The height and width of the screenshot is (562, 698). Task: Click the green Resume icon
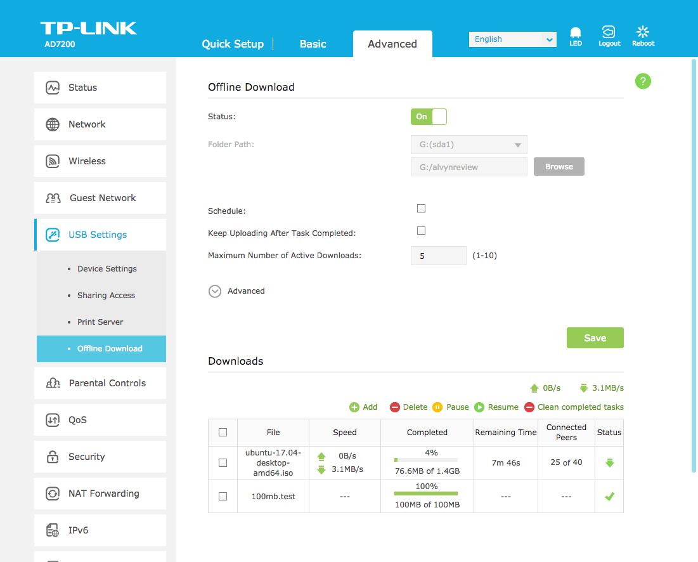[480, 407]
